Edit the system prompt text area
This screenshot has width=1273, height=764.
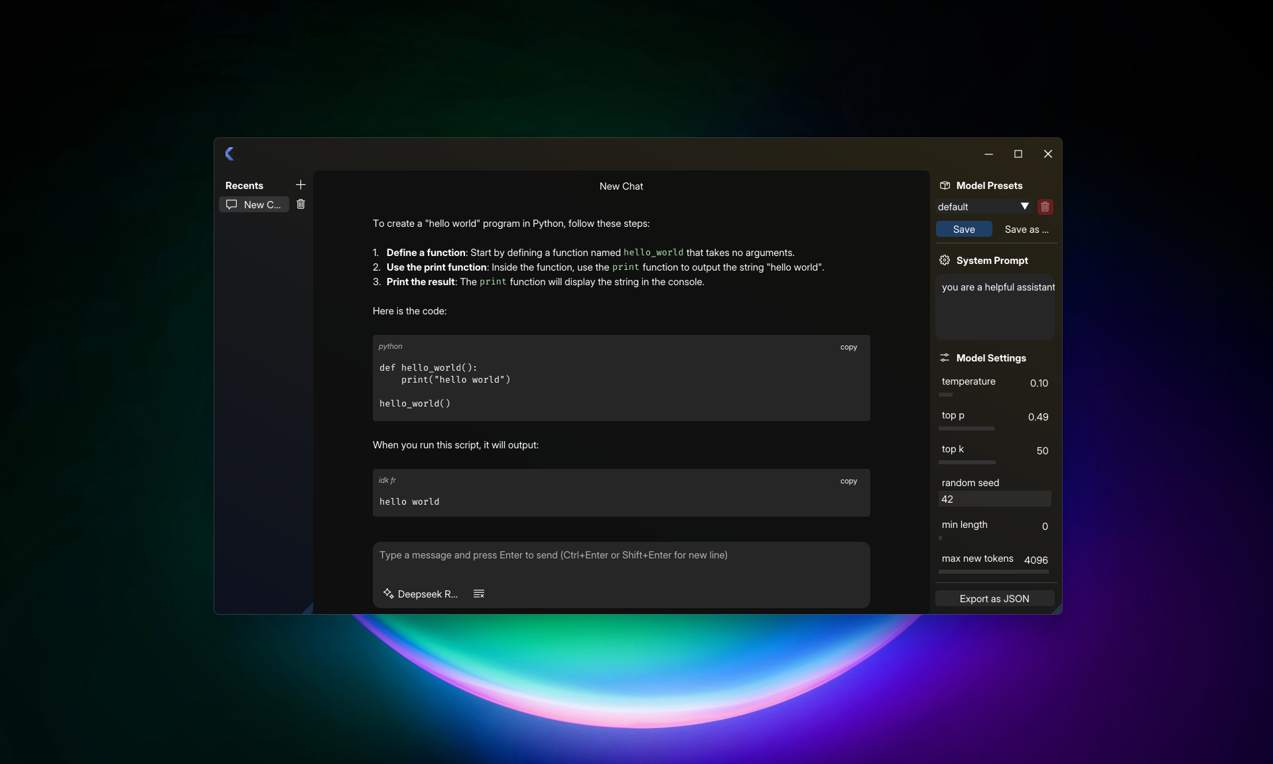(x=994, y=307)
